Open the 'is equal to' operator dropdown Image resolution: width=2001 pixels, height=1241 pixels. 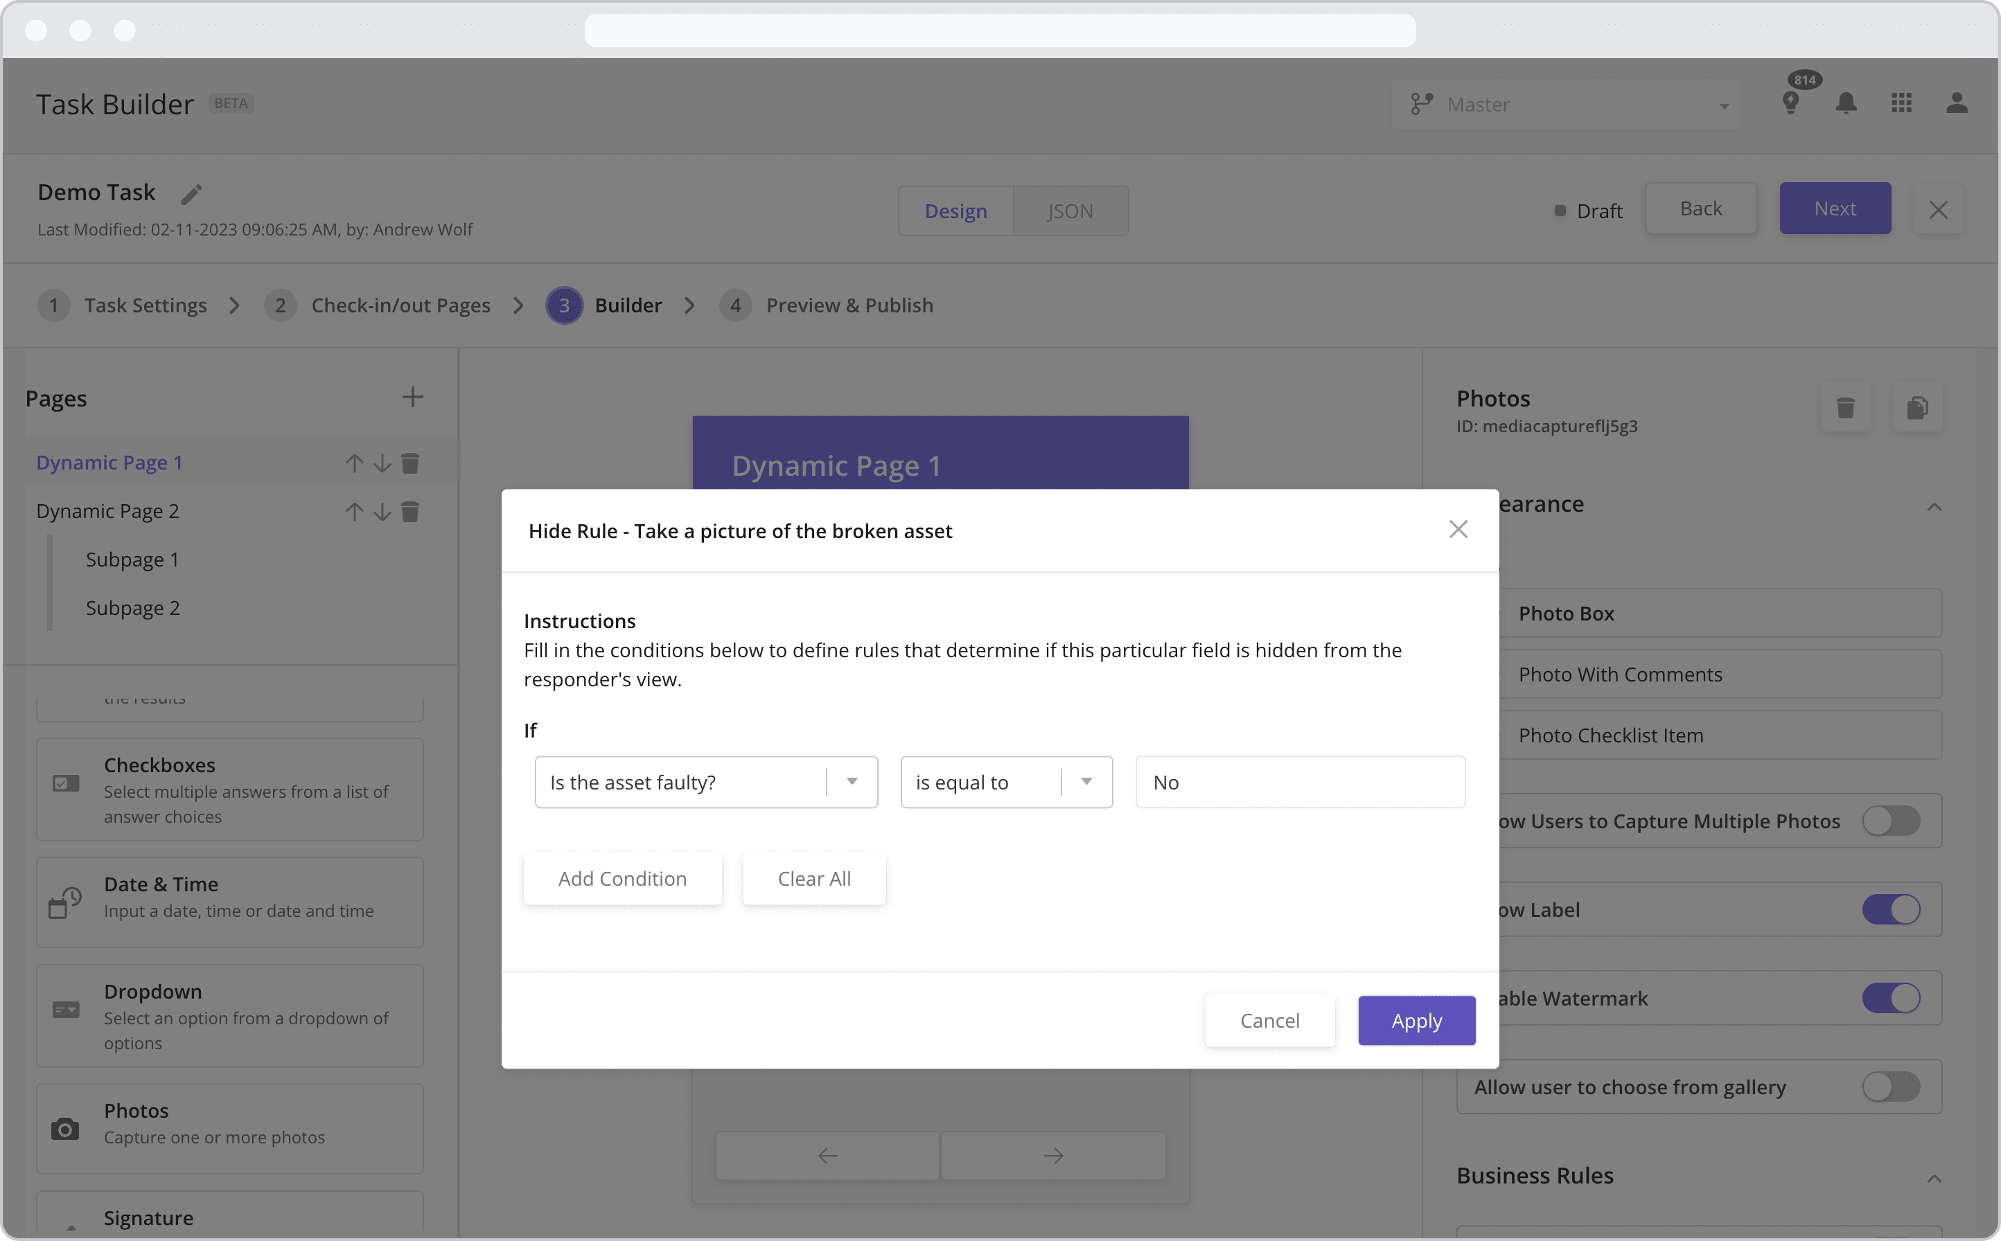[1006, 782]
